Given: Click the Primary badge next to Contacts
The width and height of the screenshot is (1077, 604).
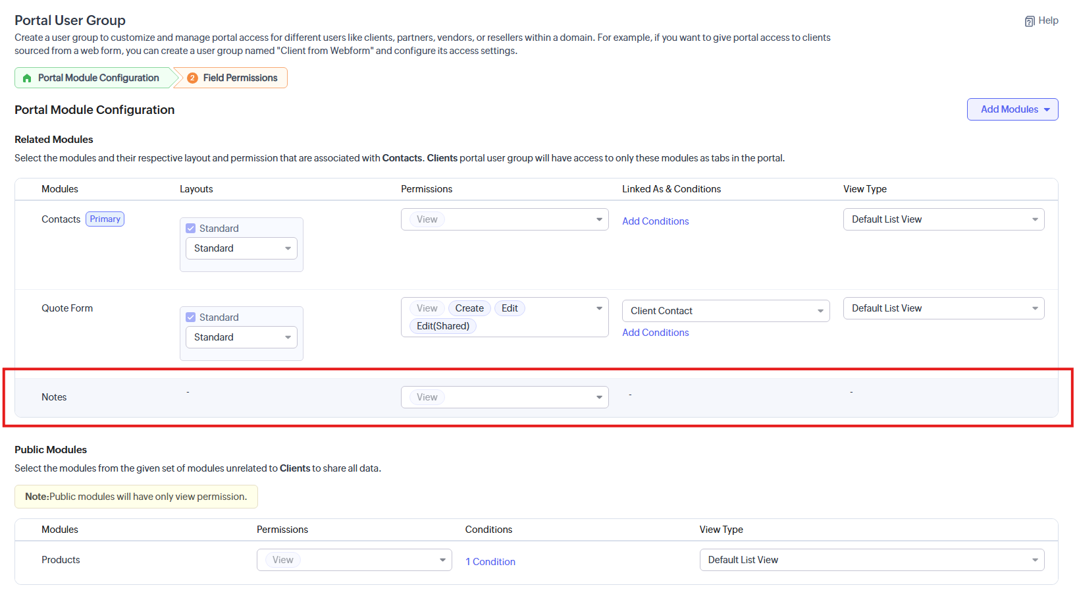Looking at the screenshot, I should (x=105, y=219).
